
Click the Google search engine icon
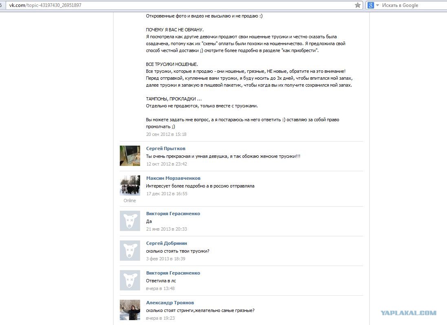click(x=371, y=5)
